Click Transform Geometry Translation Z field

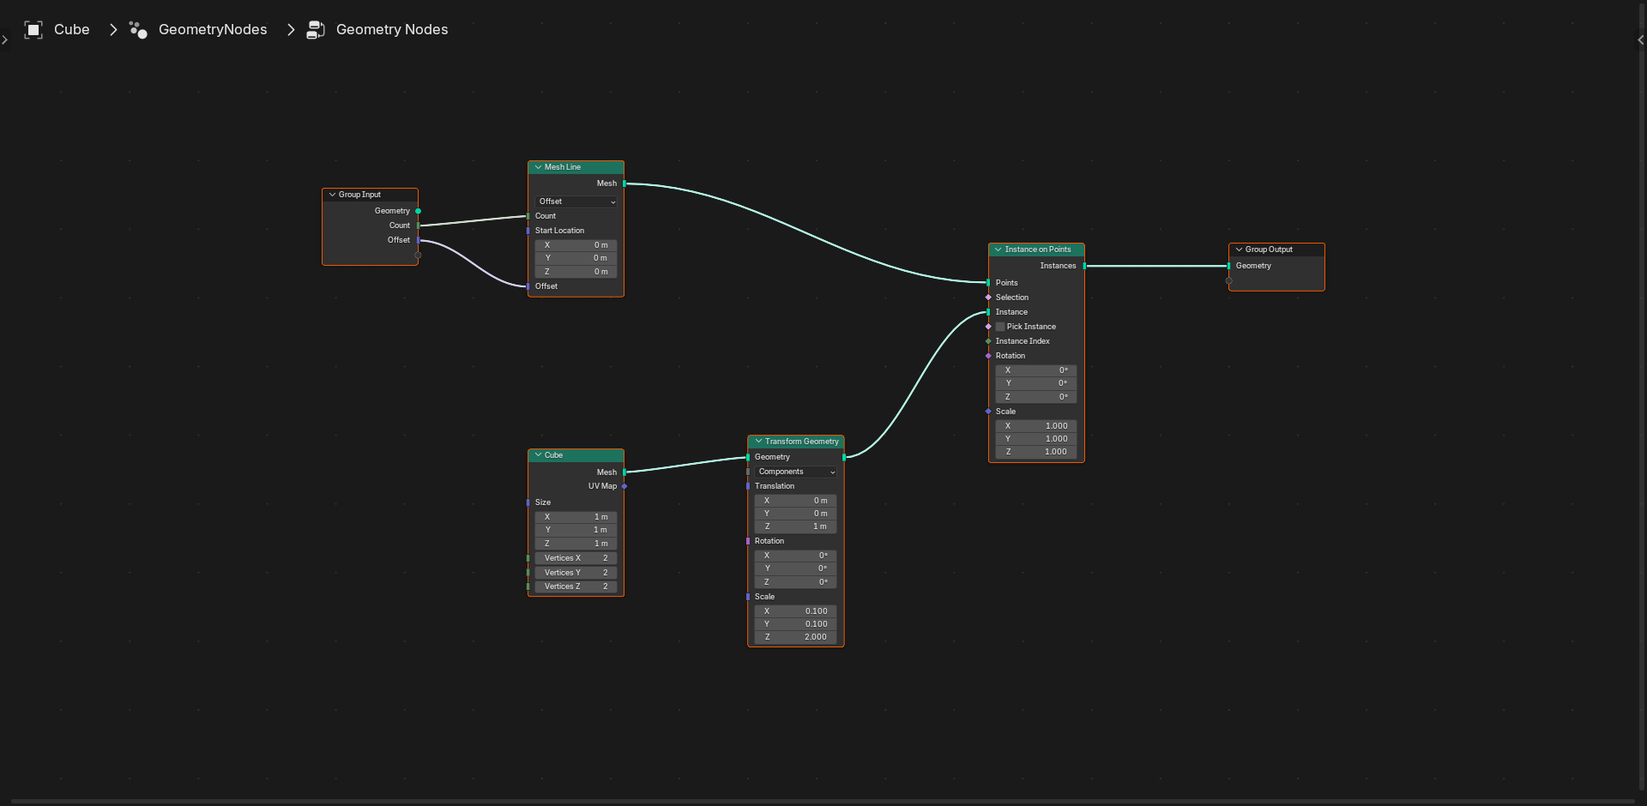[796, 526]
